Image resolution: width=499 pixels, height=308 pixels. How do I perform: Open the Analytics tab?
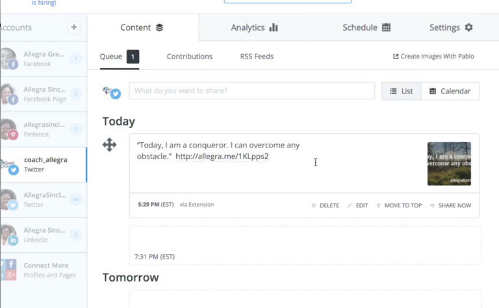pyautogui.click(x=254, y=28)
